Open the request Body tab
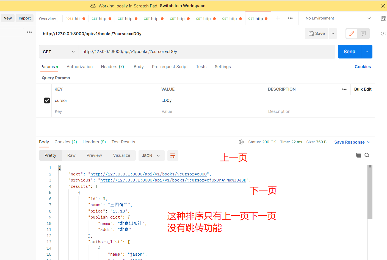This screenshot has height=260, width=387. click(x=139, y=67)
